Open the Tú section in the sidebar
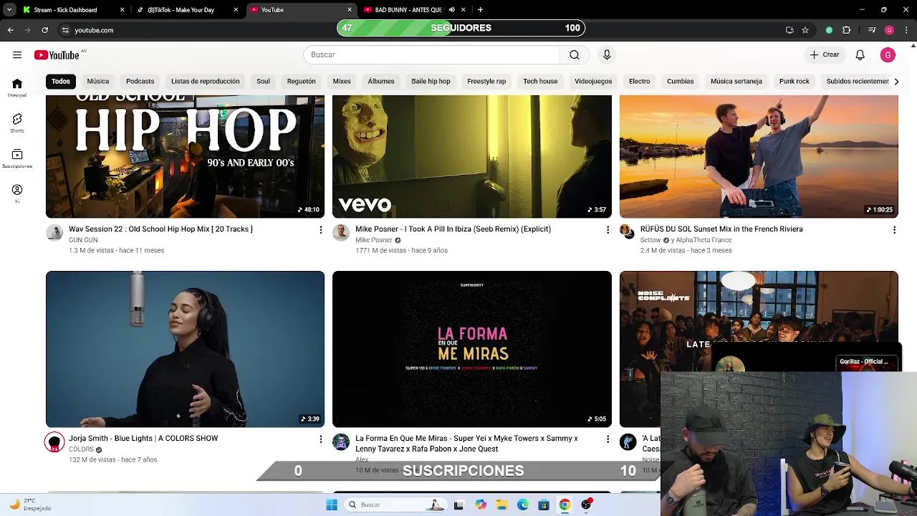The width and height of the screenshot is (917, 516). coord(17,193)
